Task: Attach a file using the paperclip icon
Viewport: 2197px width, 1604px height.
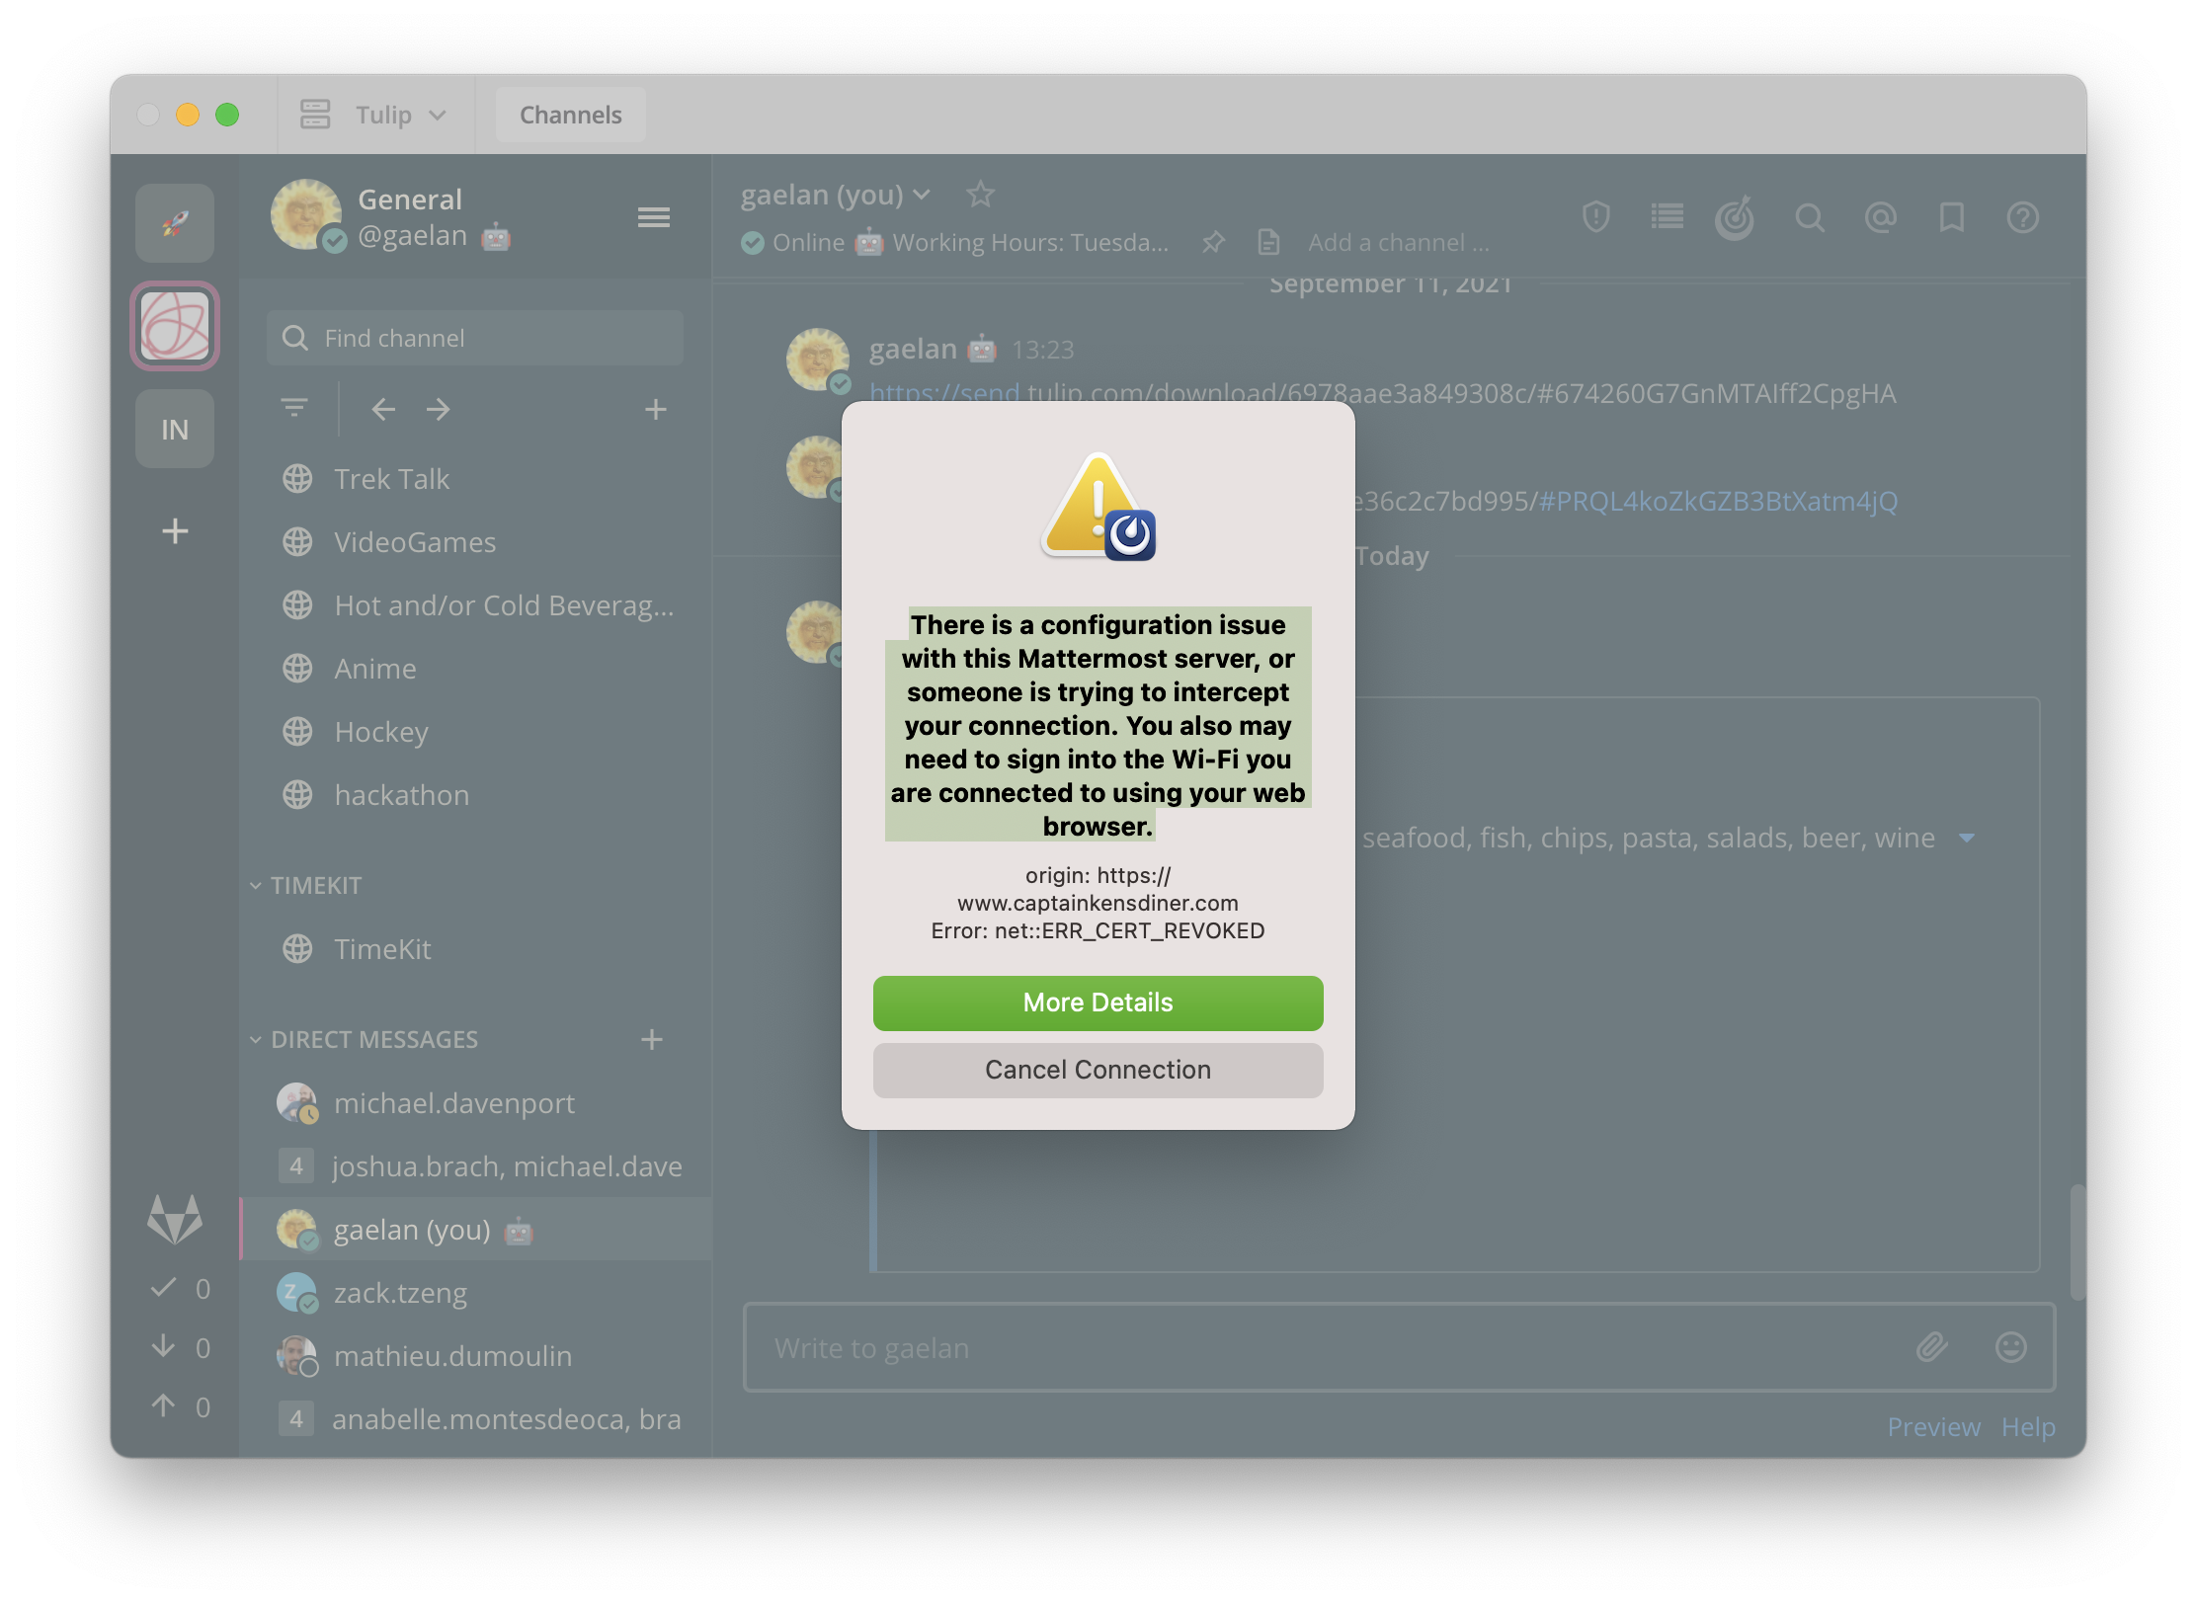Action: click(1932, 1347)
